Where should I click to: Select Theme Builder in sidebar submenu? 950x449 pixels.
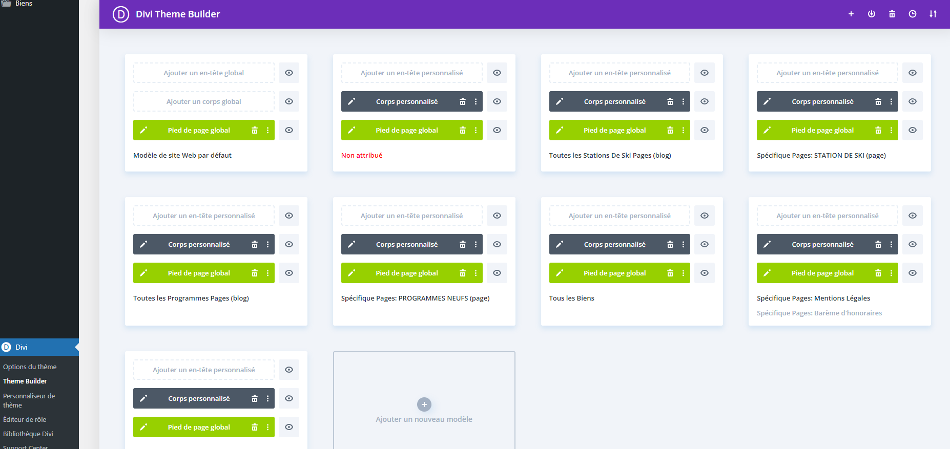[25, 381]
